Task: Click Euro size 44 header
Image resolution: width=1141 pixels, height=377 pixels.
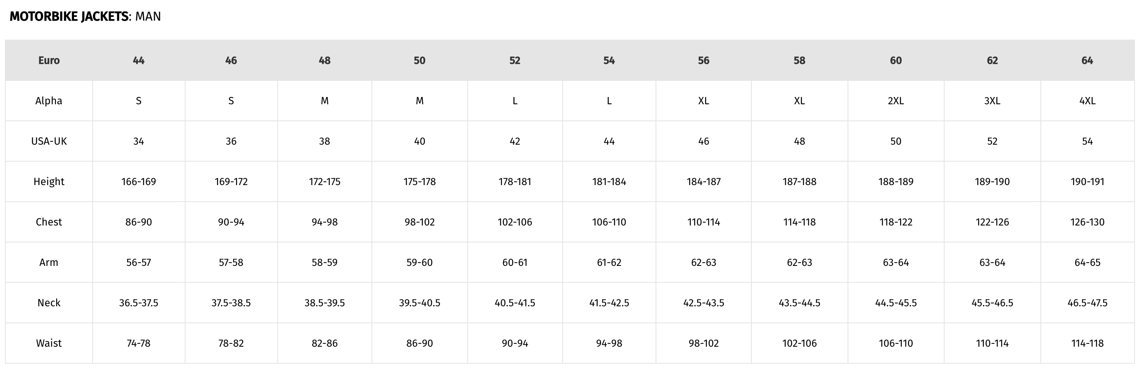Action: click(139, 60)
